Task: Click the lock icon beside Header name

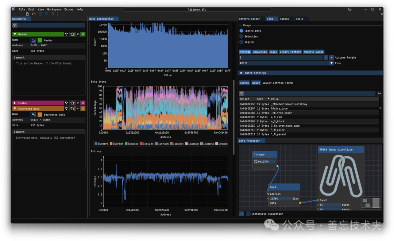Action: [33, 40]
